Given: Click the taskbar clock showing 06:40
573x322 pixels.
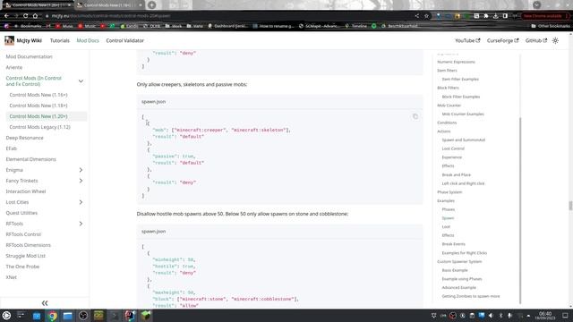Looking at the screenshot, I should coord(545,316).
